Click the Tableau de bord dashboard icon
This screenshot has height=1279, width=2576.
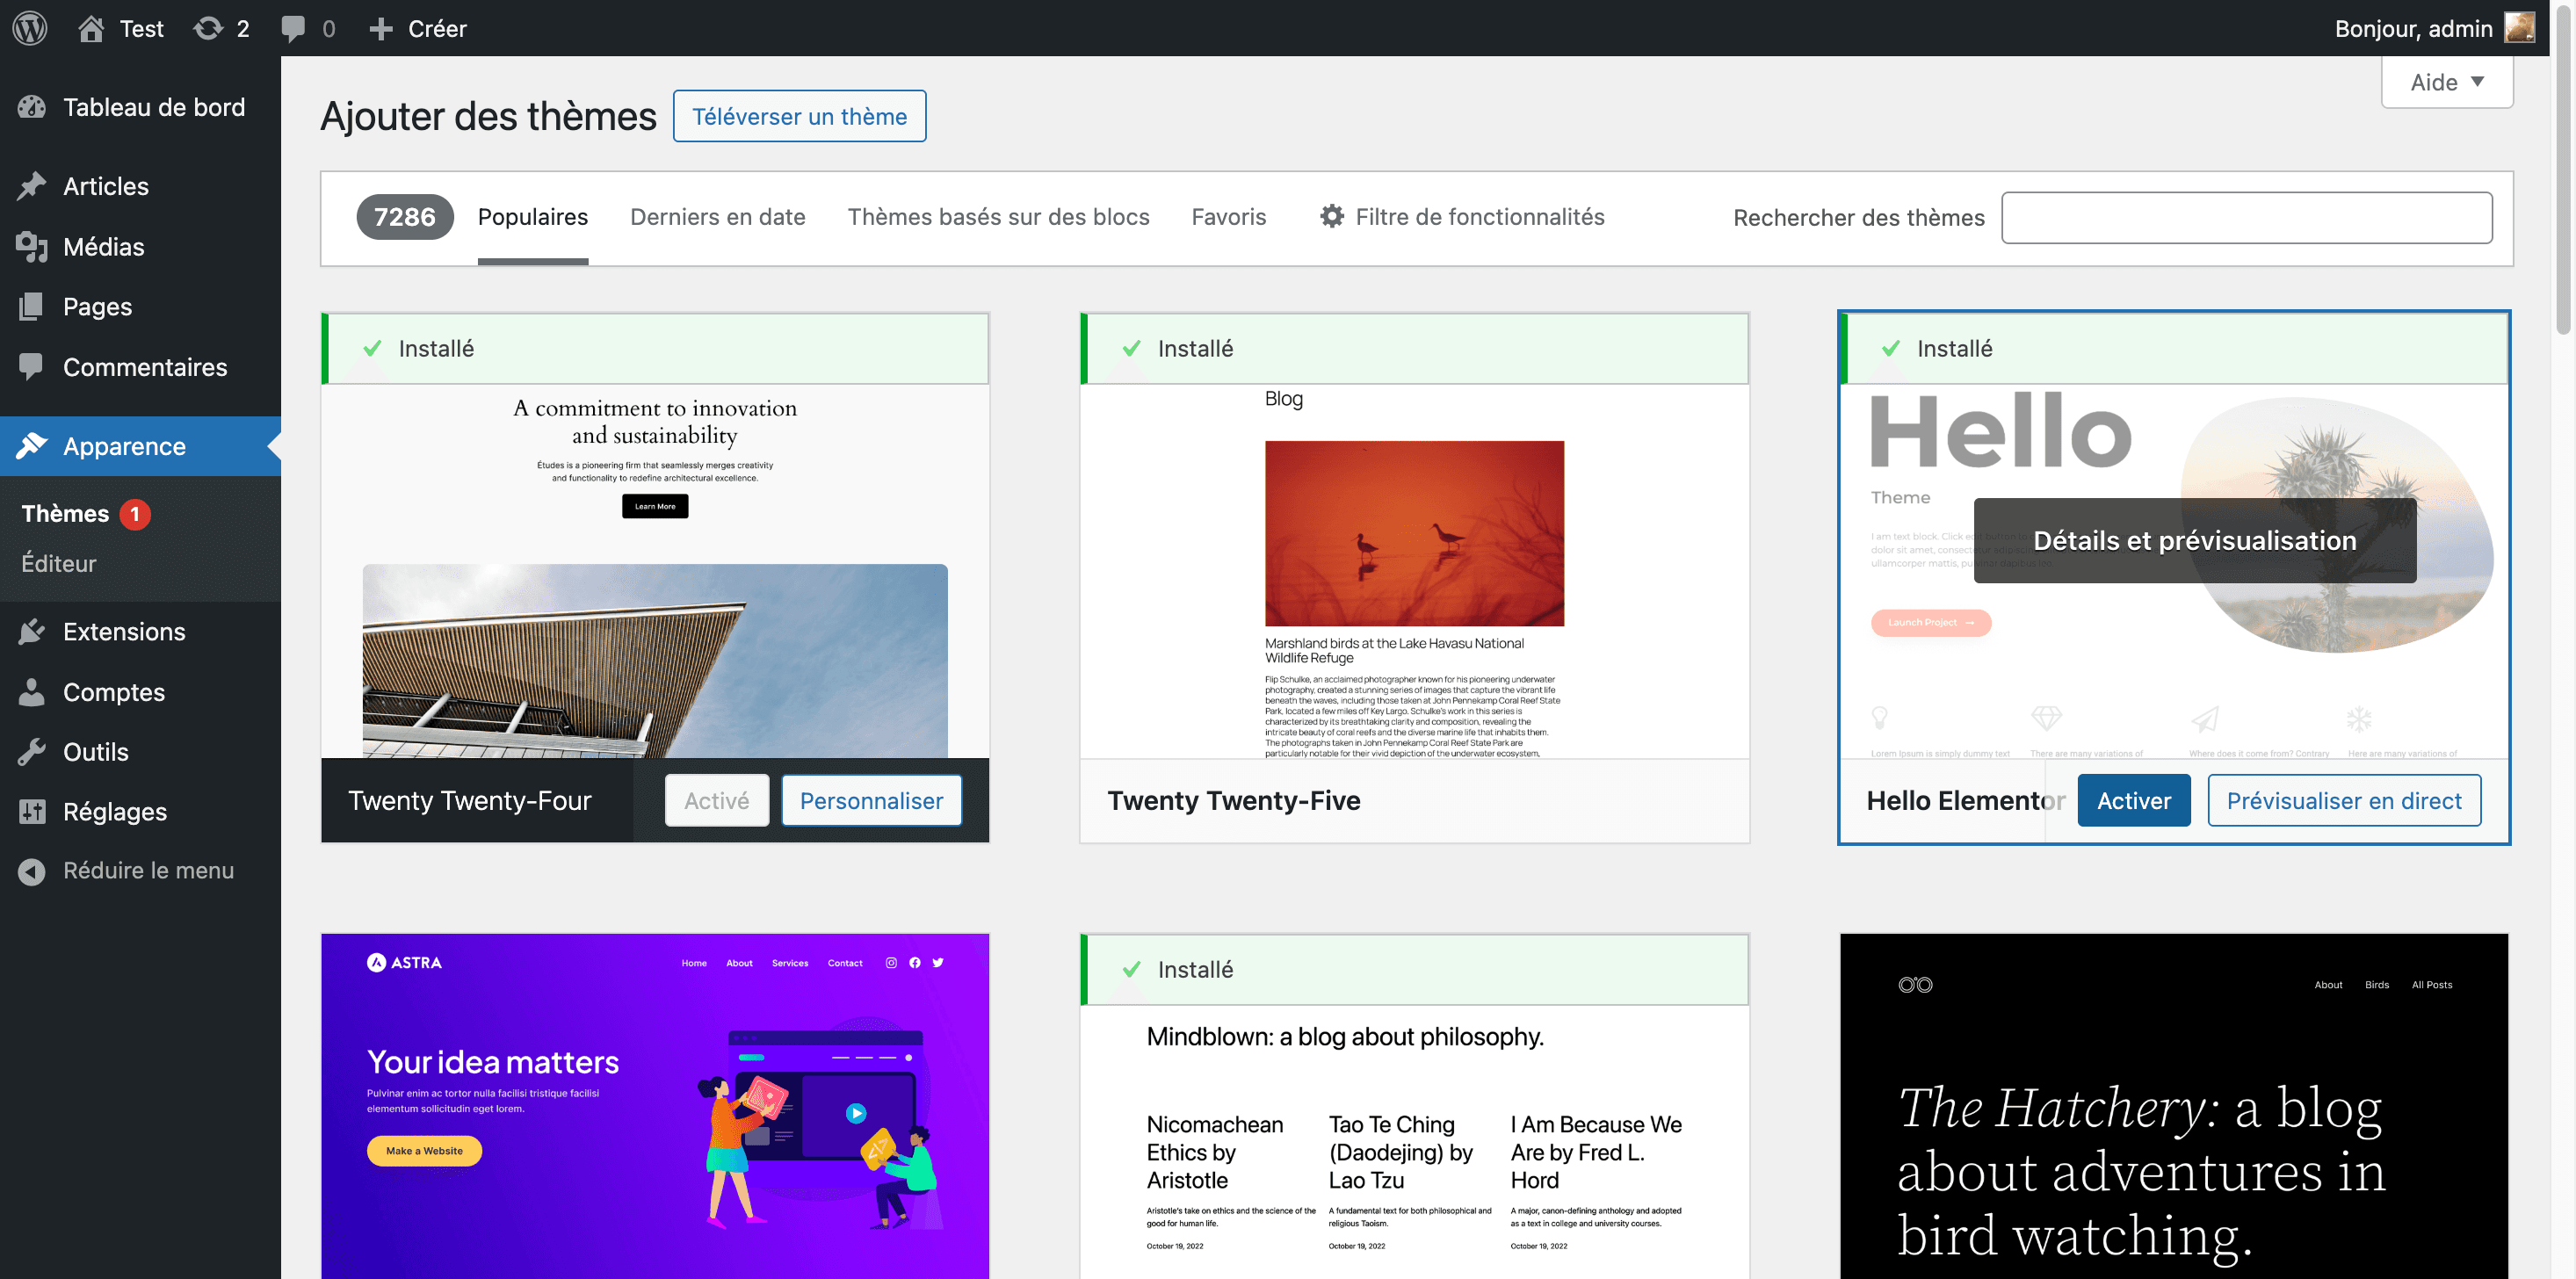click(32, 107)
